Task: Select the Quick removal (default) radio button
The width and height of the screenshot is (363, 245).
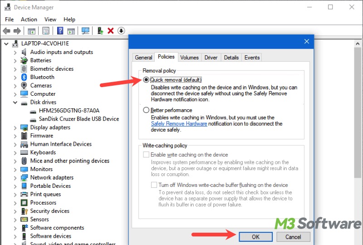Action: pos(146,80)
